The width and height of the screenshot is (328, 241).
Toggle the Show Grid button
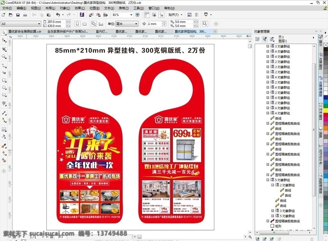point(154,15)
